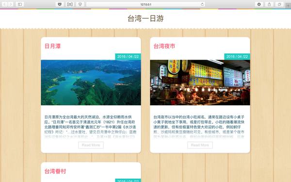The image size is (291, 182).
Task: Open the Pocket extension icon
Action: point(60,4)
